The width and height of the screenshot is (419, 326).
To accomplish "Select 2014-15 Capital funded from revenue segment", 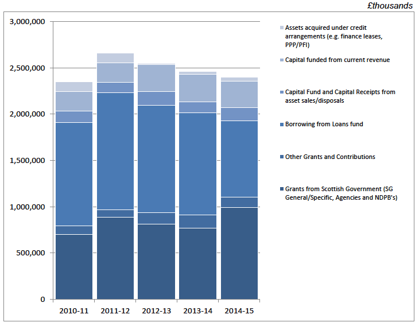I will 239,95.
